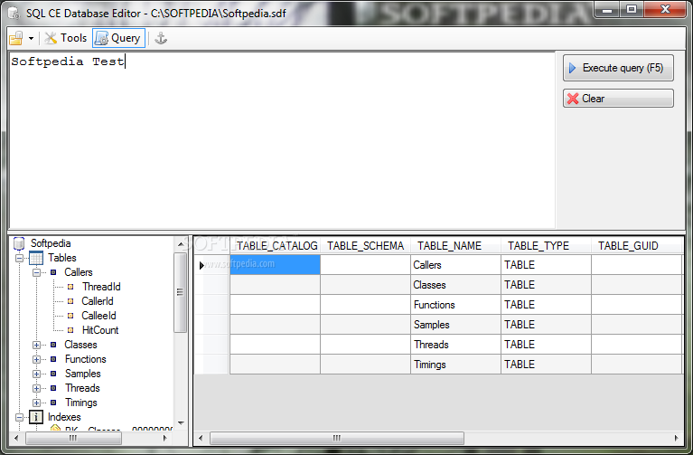Select the Callers table in the tree
The height and width of the screenshot is (455, 693).
coord(79,272)
